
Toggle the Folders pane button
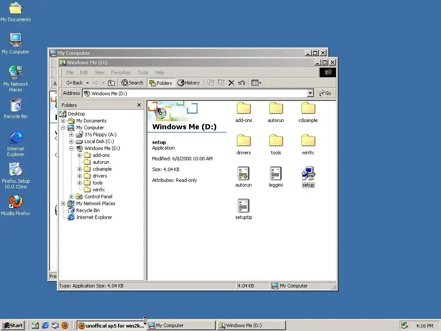[161, 83]
